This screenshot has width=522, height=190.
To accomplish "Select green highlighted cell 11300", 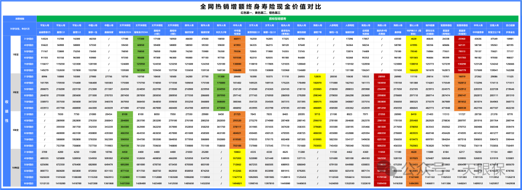I will (221, 76).
